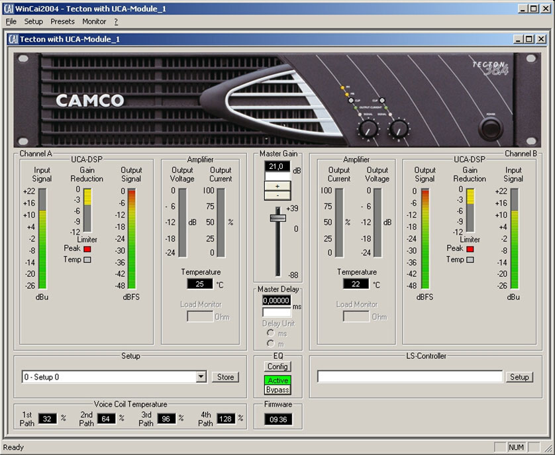Click Channel B Temp limiter indicator
The height and width of the screenshot is (455, 555).
tap(470, 260)
